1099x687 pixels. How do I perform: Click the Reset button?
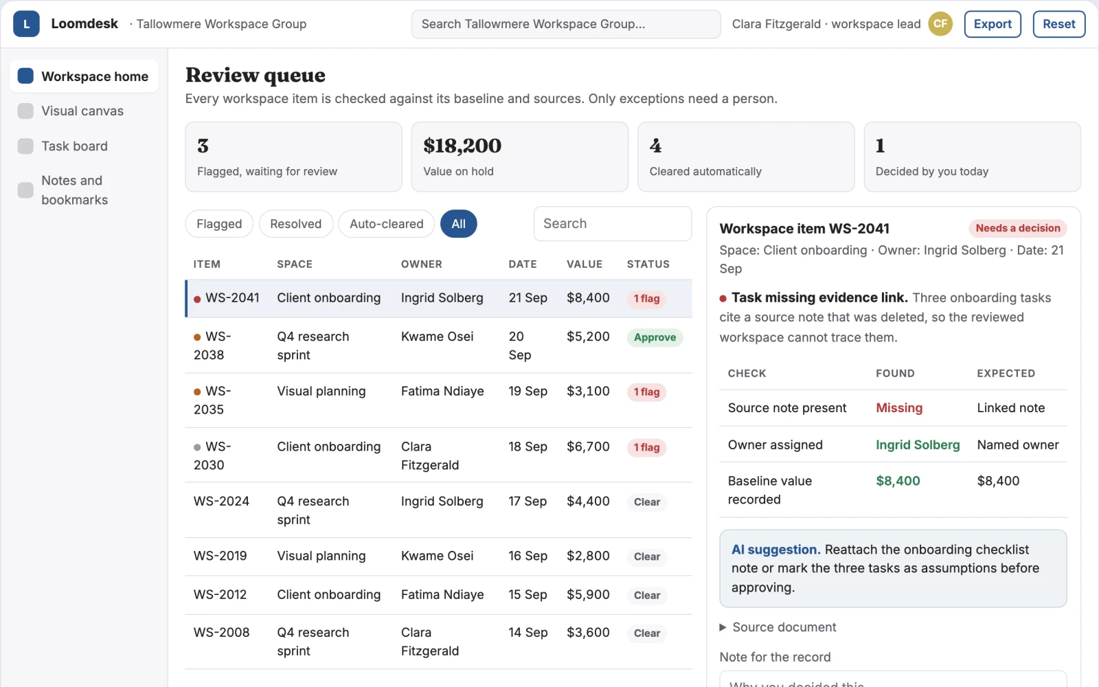[x=1058, y=24]
